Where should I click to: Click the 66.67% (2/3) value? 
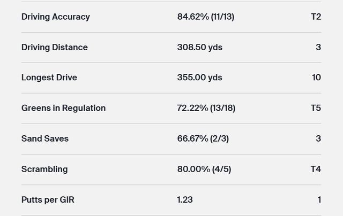203,138
